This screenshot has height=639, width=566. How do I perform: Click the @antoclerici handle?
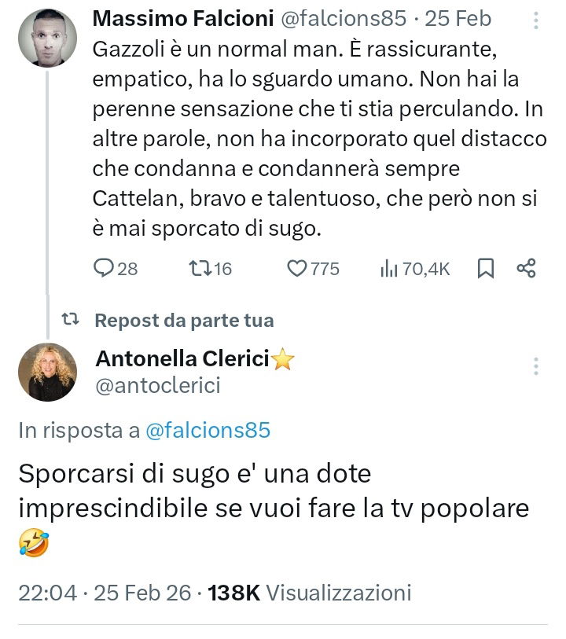(x=157, y=385)
